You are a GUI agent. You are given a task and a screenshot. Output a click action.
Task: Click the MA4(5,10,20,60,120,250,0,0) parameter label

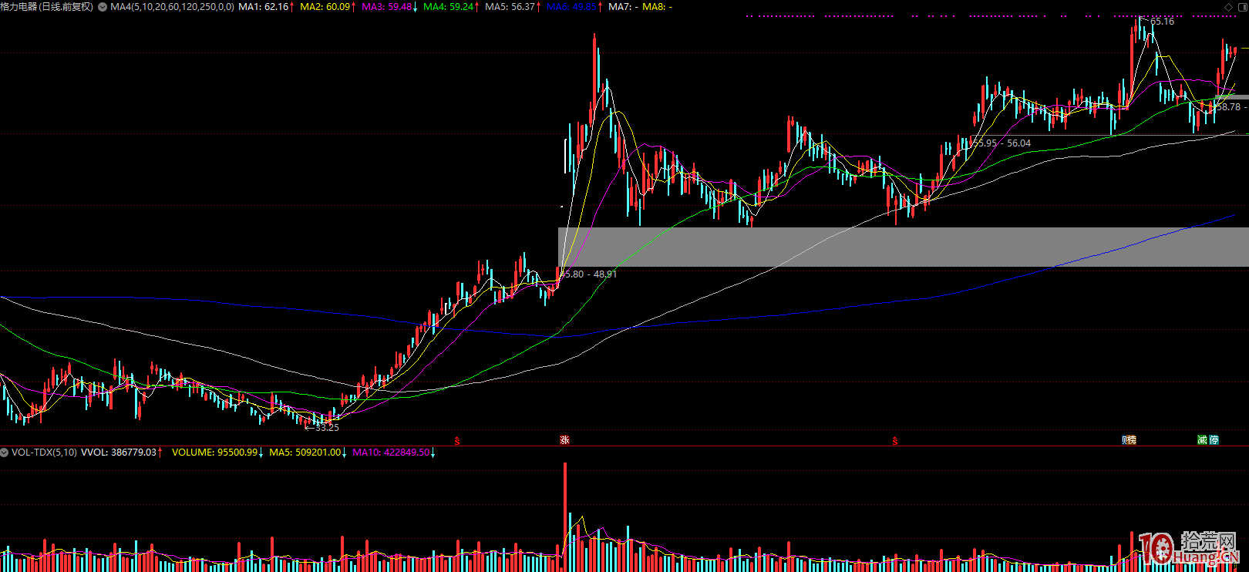(172, 7)
